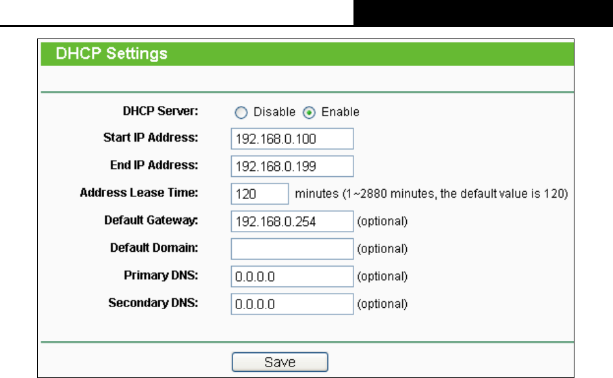The height and width of the screenshot is (378, 613).
Task: Select the Enable radio button for DHCP Server
Action: [x=309, y=113]
